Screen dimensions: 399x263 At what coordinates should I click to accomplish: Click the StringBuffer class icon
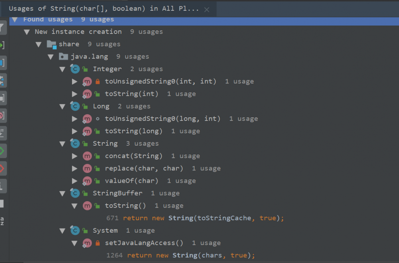[x=75, y=193]
